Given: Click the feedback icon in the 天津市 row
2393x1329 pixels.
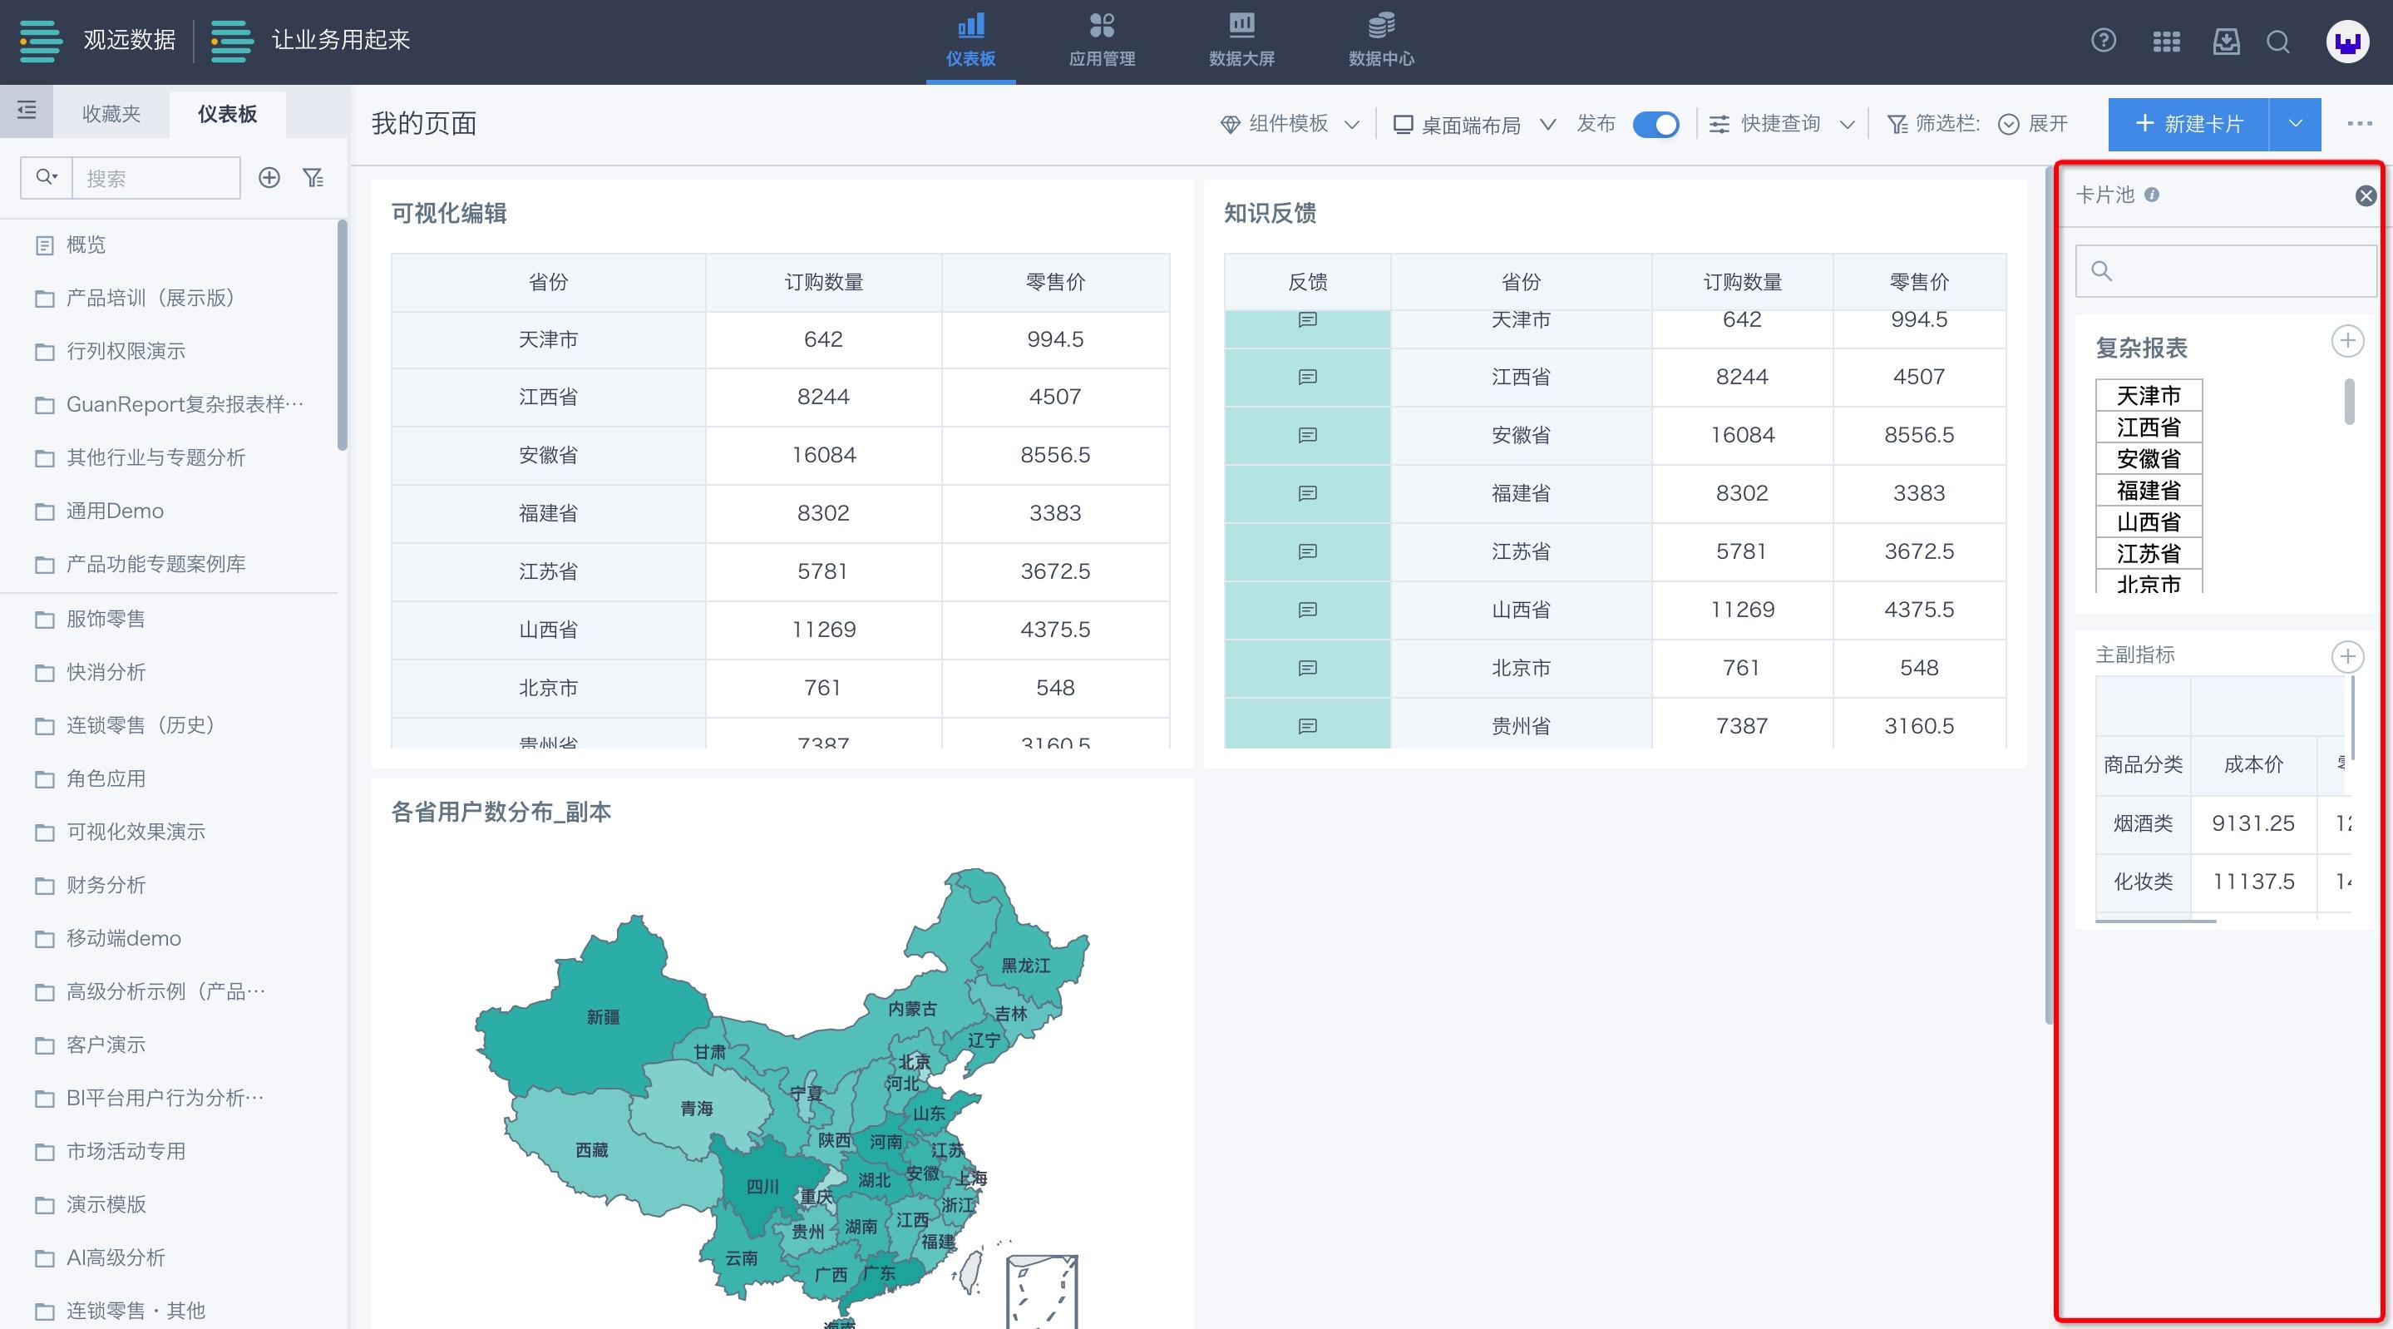Looking at the screenshot, I should [1307, 319].
